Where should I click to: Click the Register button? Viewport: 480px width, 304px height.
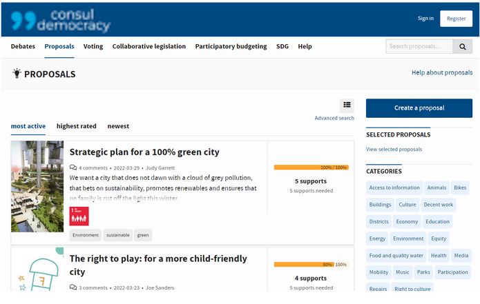coord(456,19)
